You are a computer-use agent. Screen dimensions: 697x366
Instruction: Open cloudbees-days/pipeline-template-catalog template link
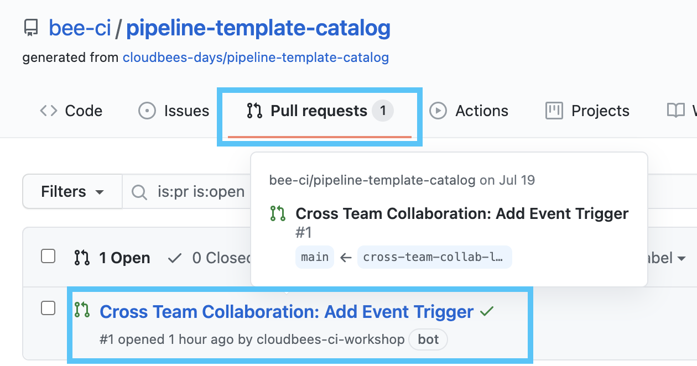tap(256, 57)
